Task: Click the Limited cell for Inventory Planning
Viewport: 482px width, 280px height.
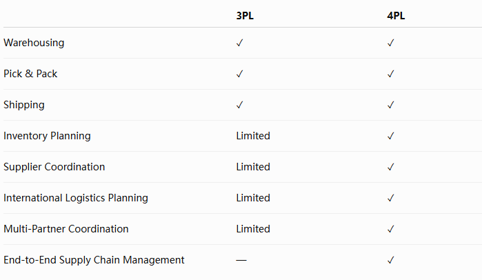Action: pyautogui.click(x=253, y=136)
